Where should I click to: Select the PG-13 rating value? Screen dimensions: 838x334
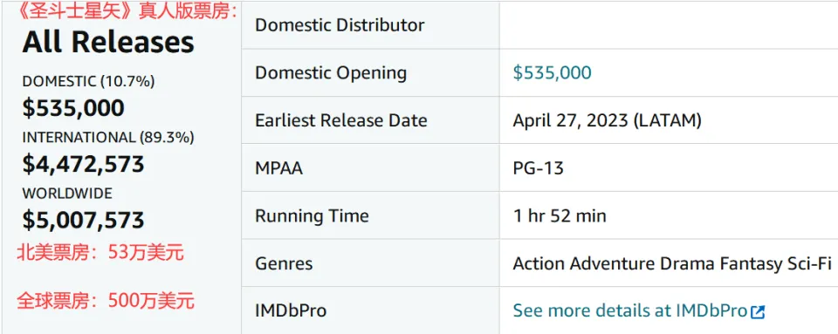(539, 168)
